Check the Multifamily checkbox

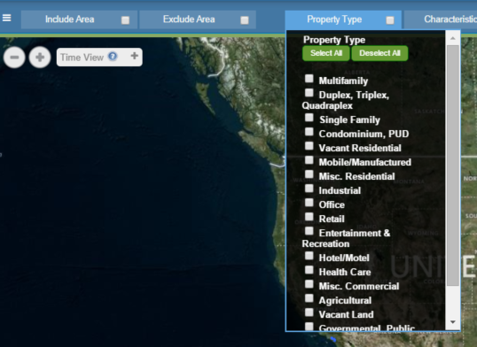point(309,79)
